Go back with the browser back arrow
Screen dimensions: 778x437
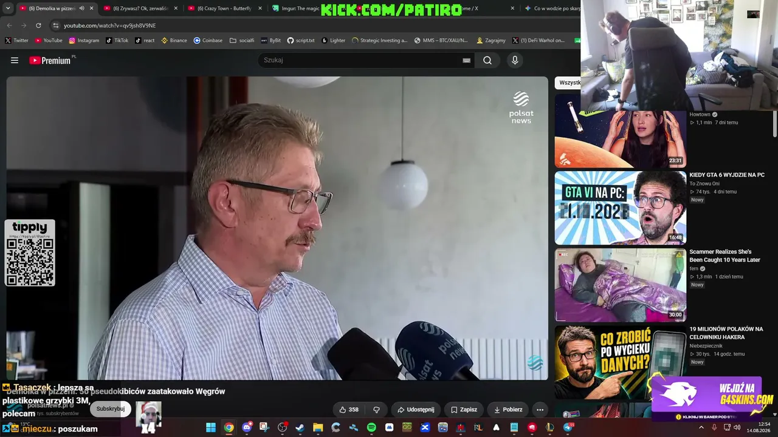pyautogui.click(x=9, y=25)
